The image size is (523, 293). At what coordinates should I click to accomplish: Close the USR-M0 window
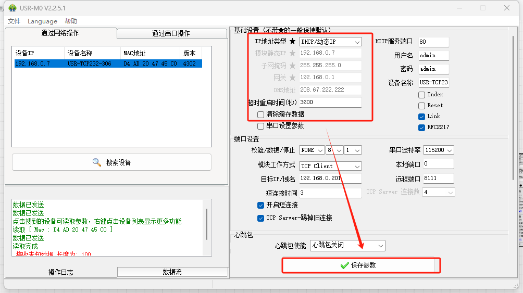[507, 8]
